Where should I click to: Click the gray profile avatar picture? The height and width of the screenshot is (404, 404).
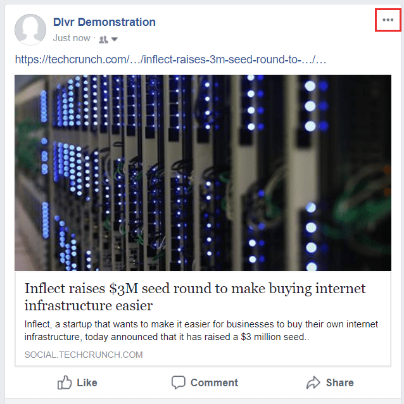30,30
